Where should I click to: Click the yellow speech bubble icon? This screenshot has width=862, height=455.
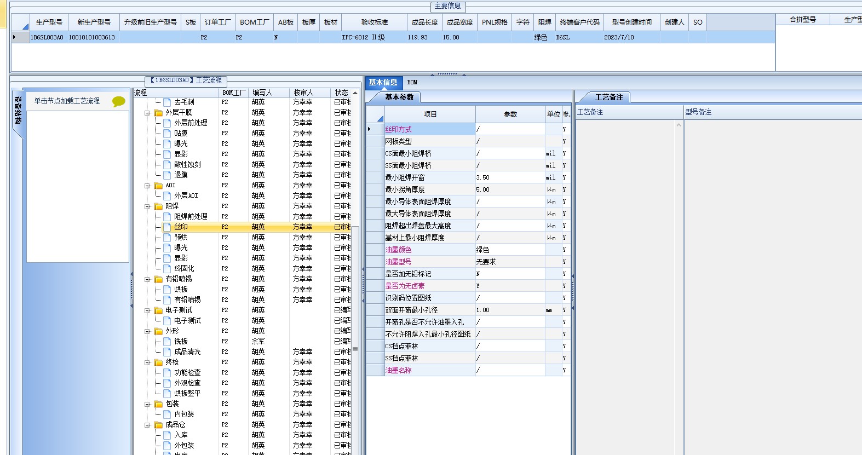click(x=118, y=101)
